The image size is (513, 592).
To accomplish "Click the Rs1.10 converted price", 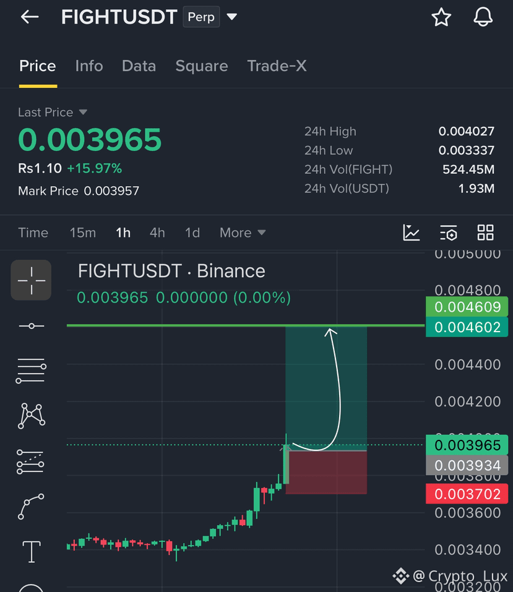I will coord(40,168).
